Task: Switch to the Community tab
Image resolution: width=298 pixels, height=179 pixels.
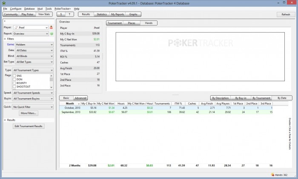Action: (x=11, y=14)
